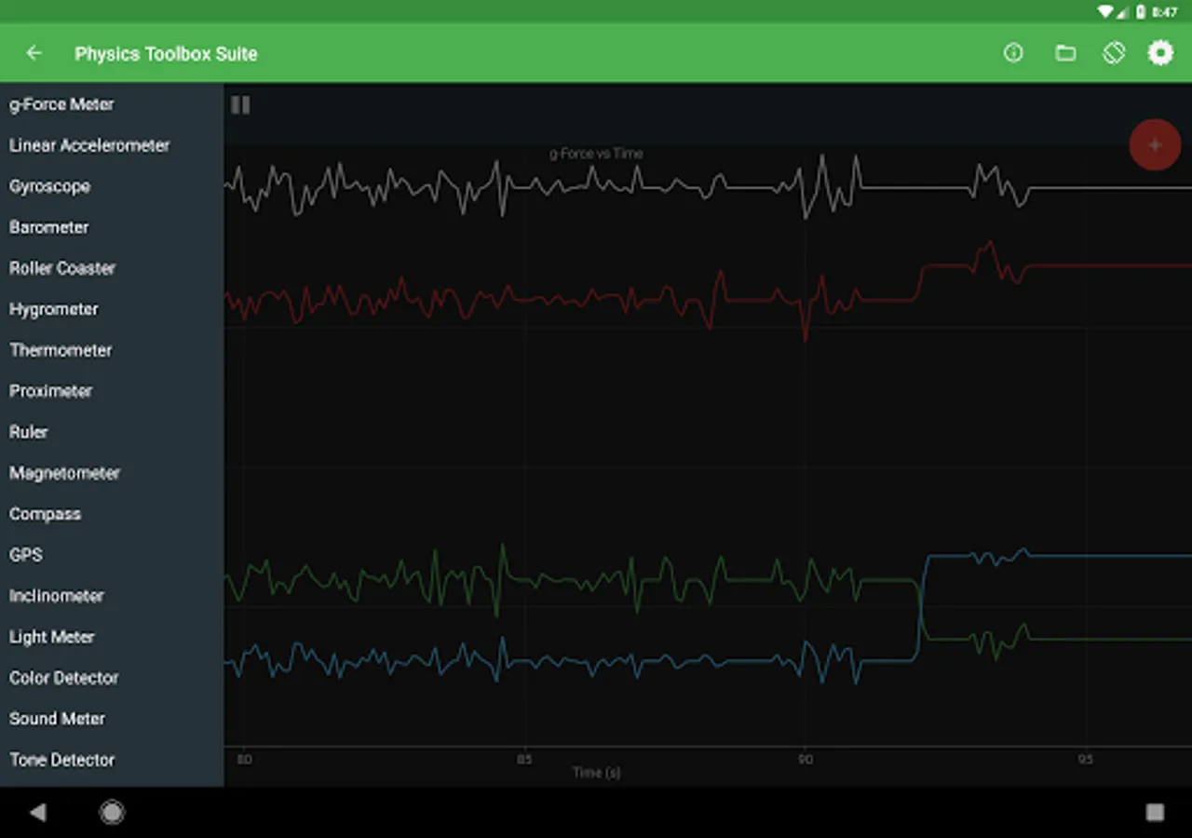Tap the Android home circle button
The height and width of the screenshot is (838, 1192).
[112, 812]
